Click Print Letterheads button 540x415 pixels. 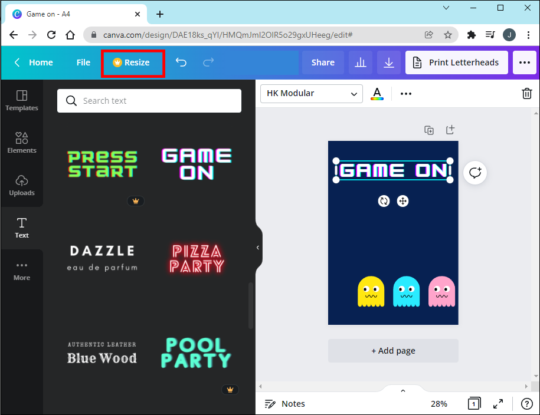tap(457, 62)
